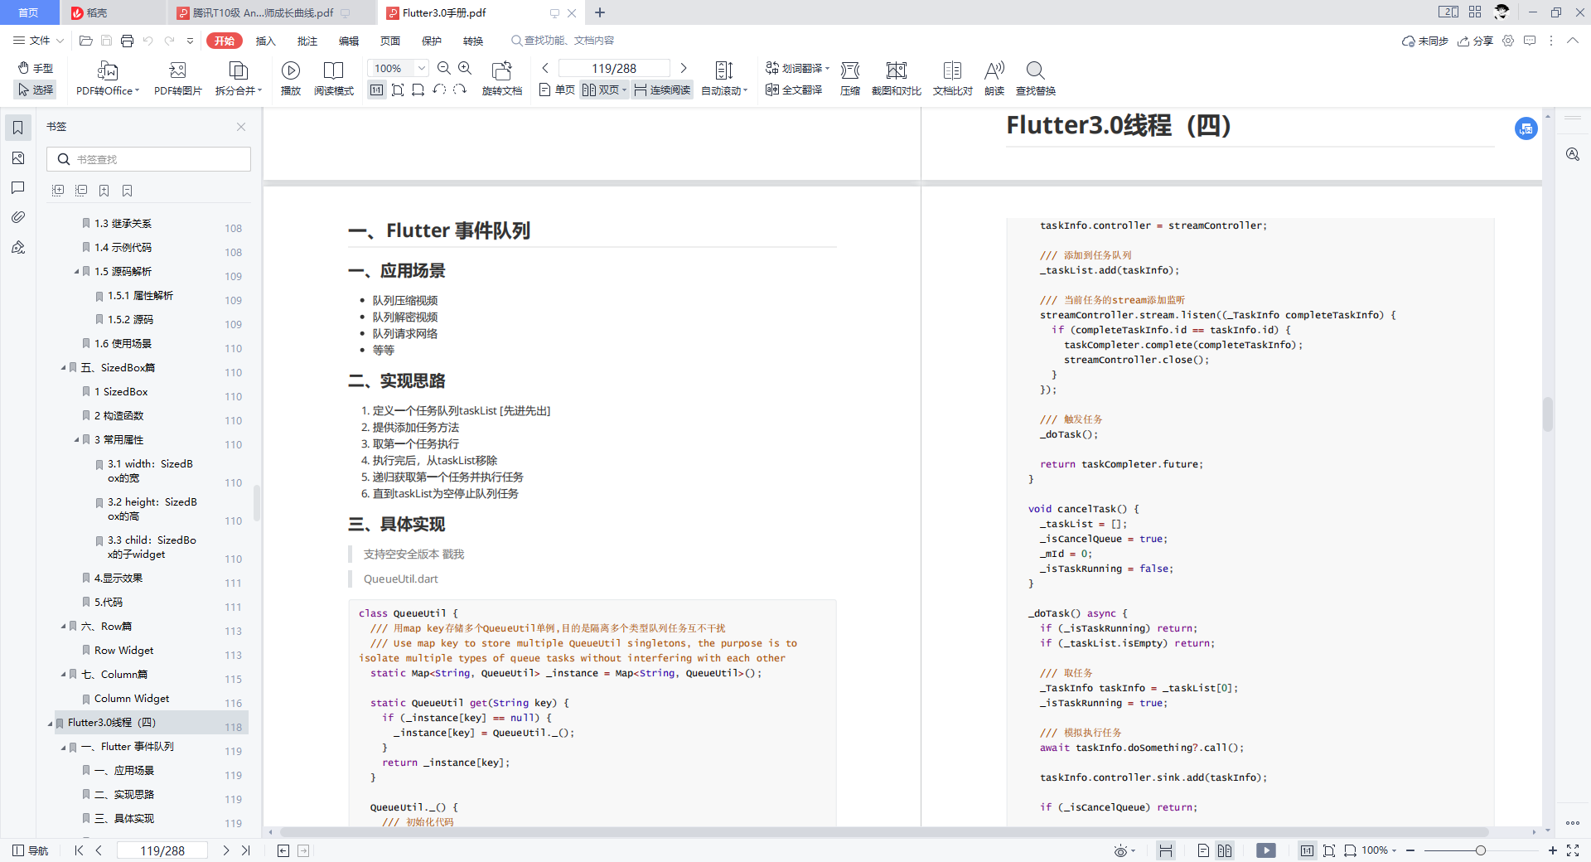1591x862 pixels.
Task: Collapse 1.5 源码解析 bookmark
Action: tap(76, 272)
